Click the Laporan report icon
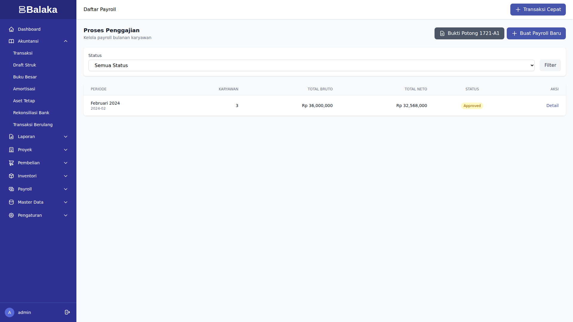This screenshot has height=322, width=573. click(11, 137)
